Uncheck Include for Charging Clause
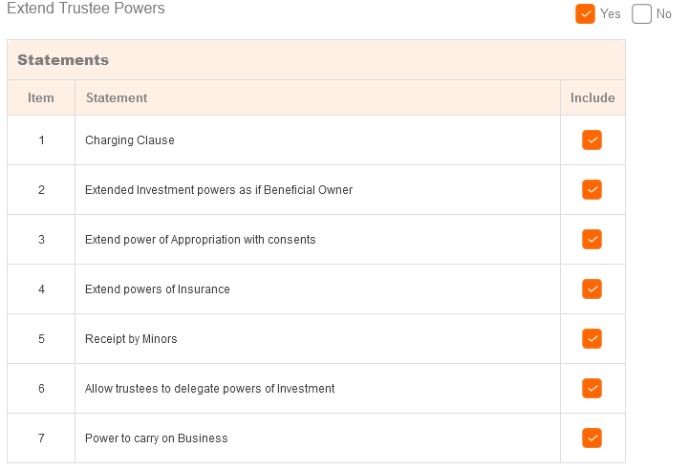The image size is (689, 470). tap(592, 140)
